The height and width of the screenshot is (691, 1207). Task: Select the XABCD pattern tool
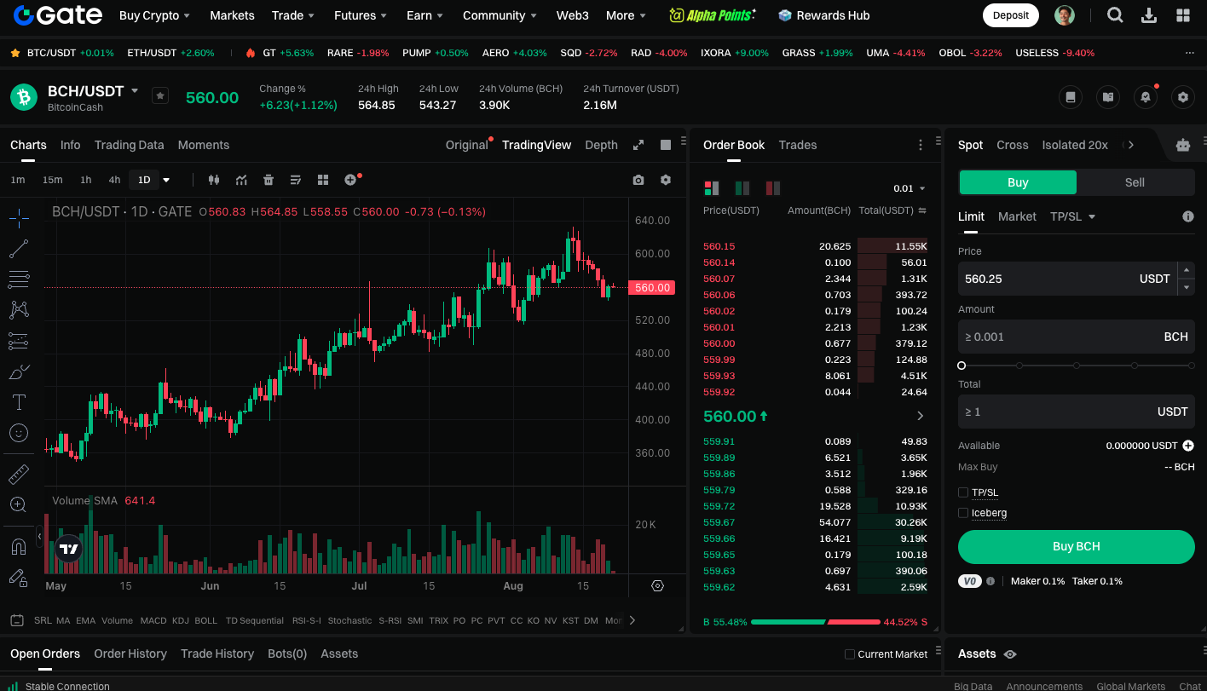click(x=19, y=309)
